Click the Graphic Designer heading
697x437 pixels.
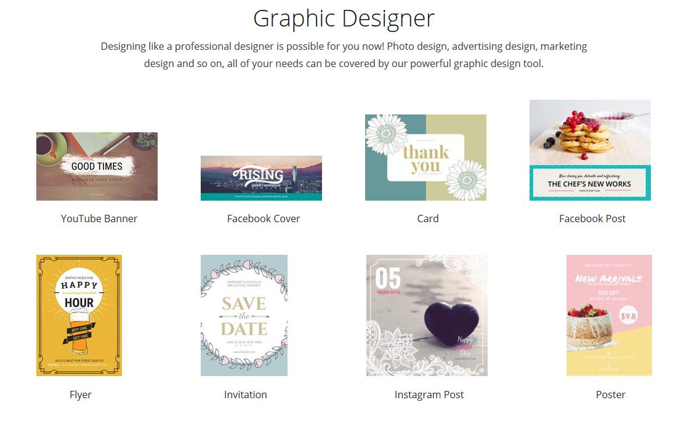pos(344,18)
